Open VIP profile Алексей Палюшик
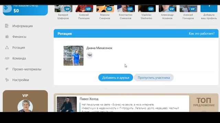Screen dimensions: 220x123 pyautogui.click(x=84, y=12)
